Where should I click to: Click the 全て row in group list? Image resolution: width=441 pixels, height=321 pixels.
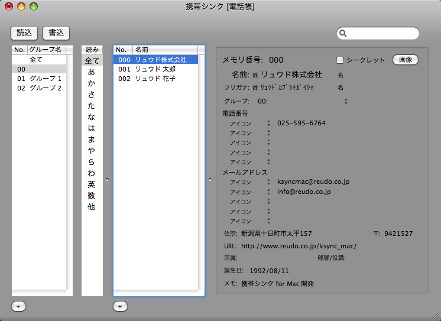click(x=36, y=60)
